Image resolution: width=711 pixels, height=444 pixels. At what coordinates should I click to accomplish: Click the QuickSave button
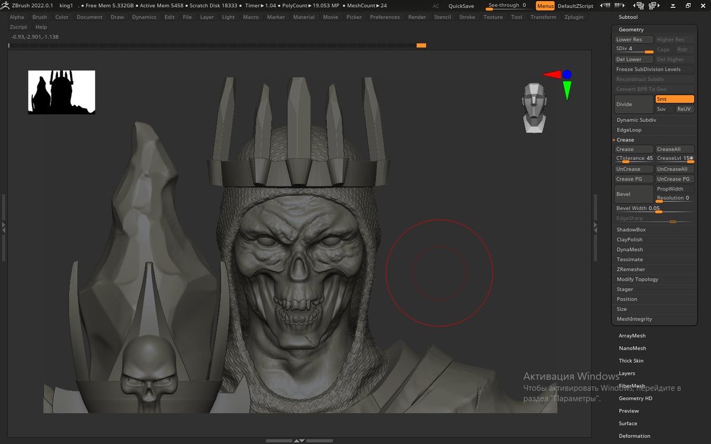point(461,6)
